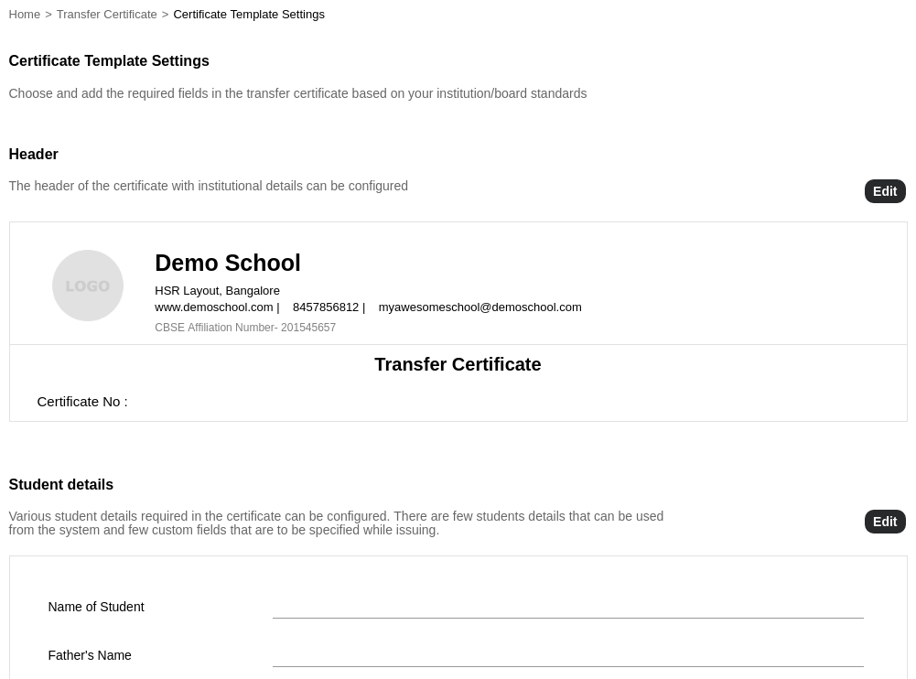Click the Certificate No label
Viewport: 916px width, 679px height.
click(x=82, y=402)
